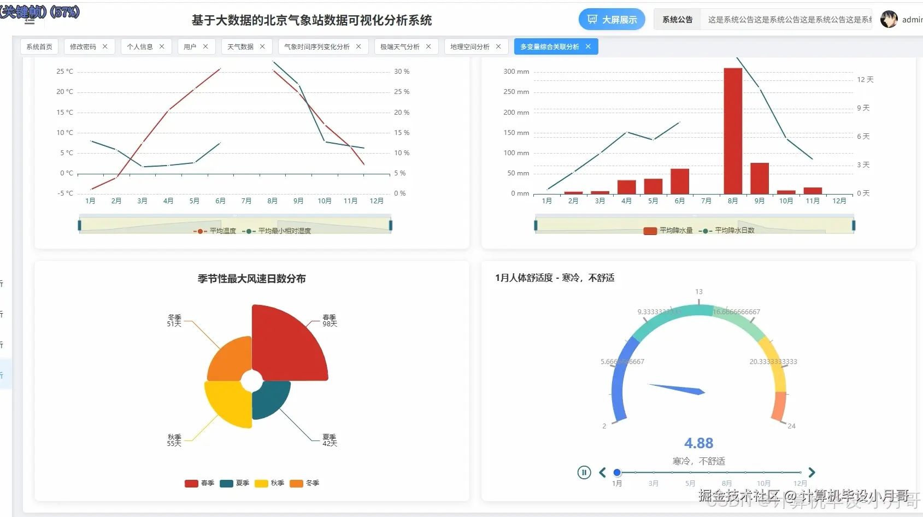Close the 用户 tab
923x517 pixels.
(x=205, y=46)
